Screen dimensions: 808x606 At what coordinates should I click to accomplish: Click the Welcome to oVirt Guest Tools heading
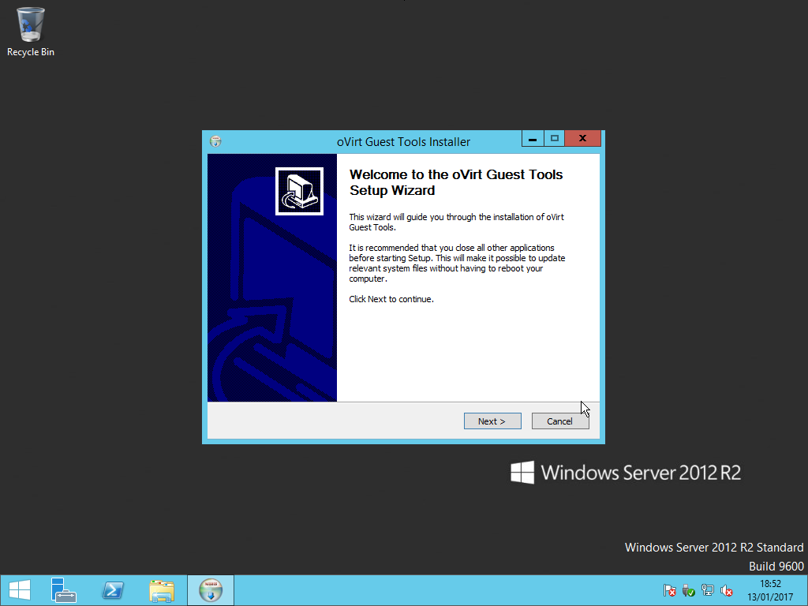tap(456, 182)
